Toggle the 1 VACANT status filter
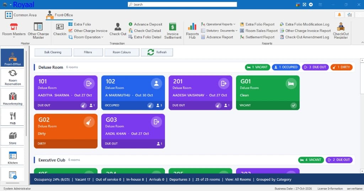The image size is (364, 191). pyautogui.click(x=257, y=67)
